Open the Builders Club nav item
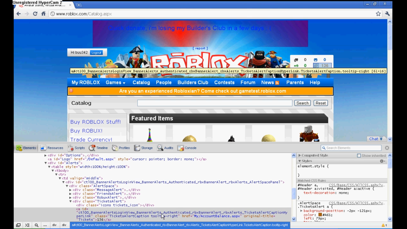This screenshot has height=229, width=407. [193, 83]
